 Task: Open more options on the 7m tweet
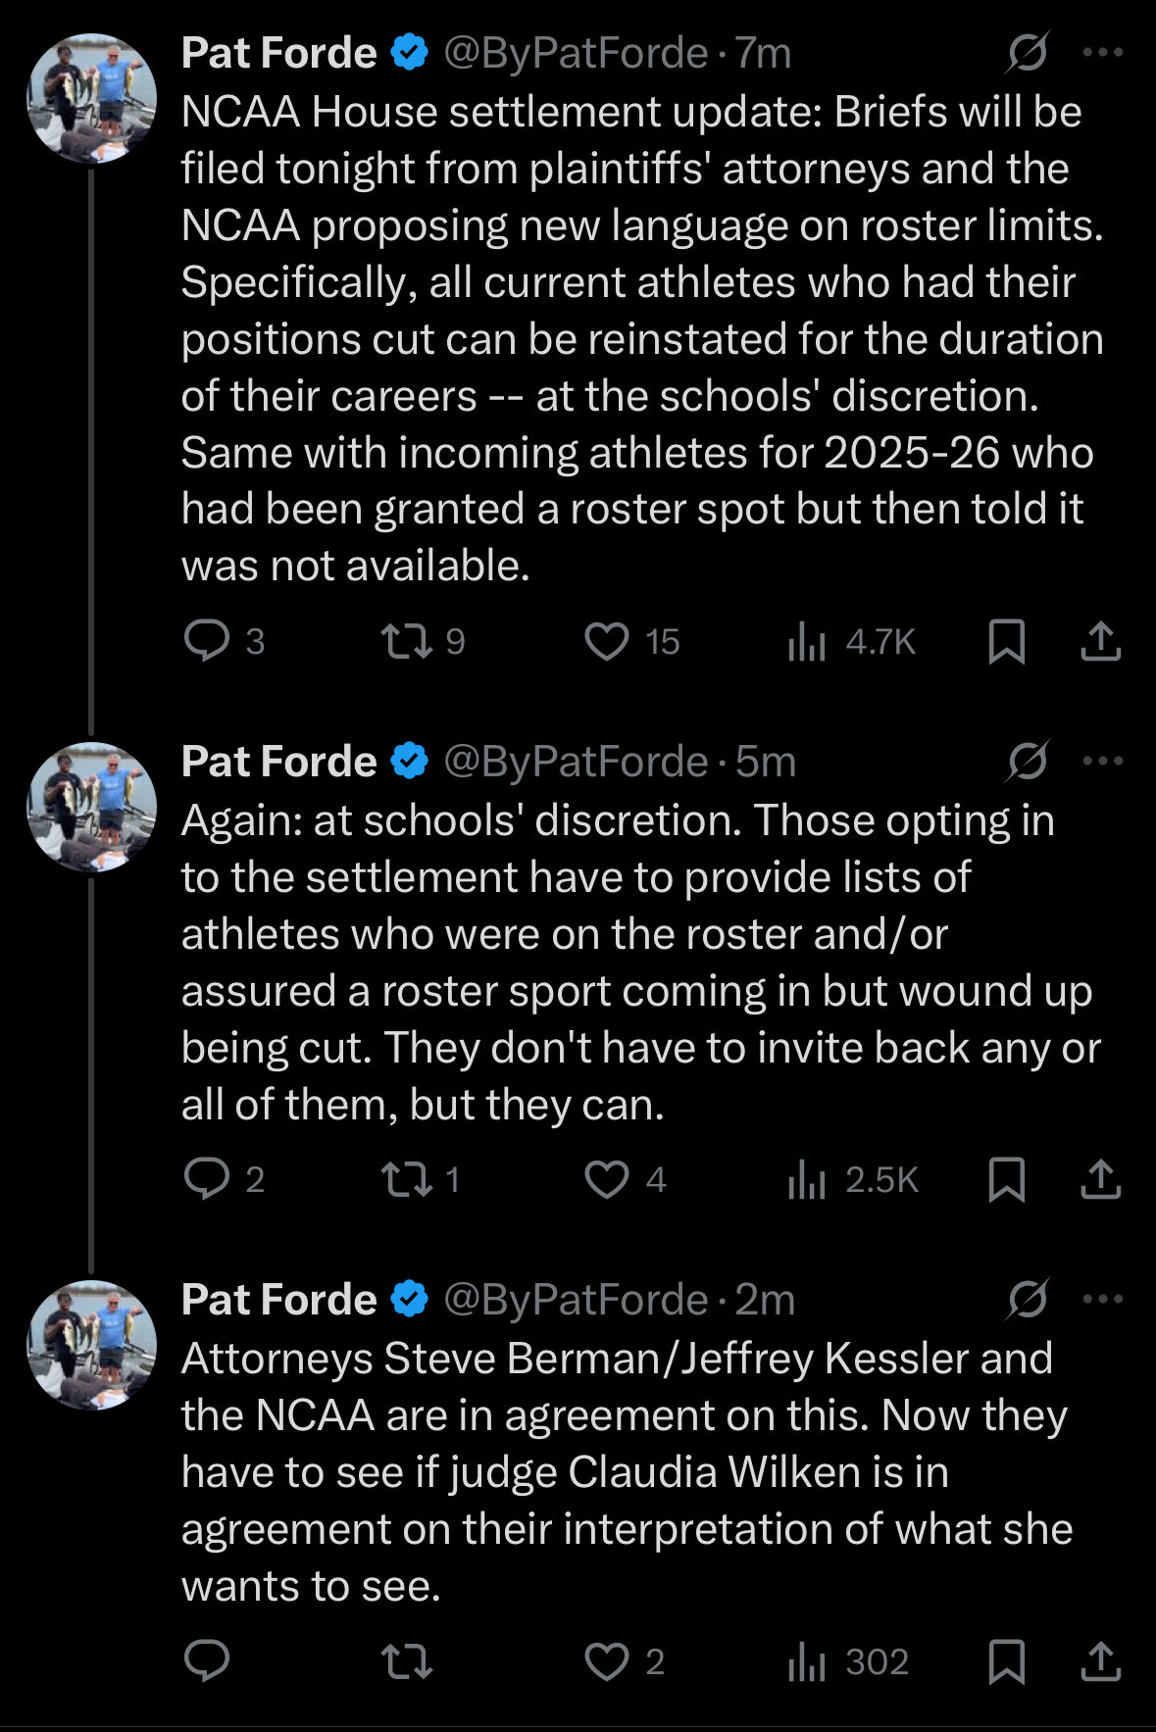1102,53
